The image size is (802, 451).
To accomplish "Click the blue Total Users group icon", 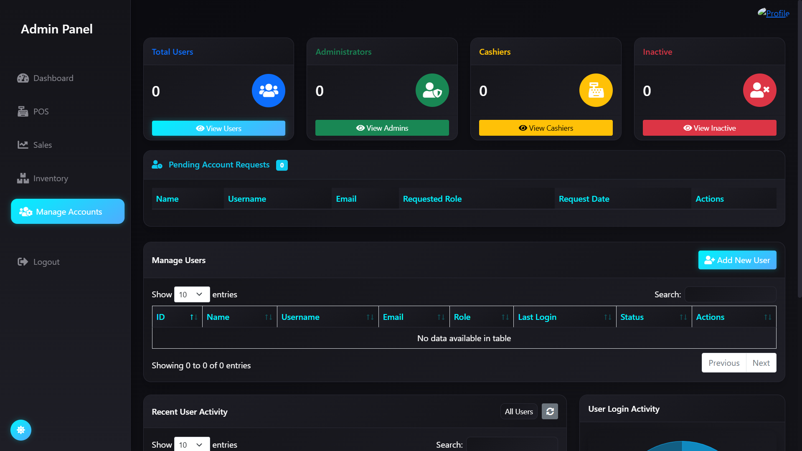I will 268,91.
